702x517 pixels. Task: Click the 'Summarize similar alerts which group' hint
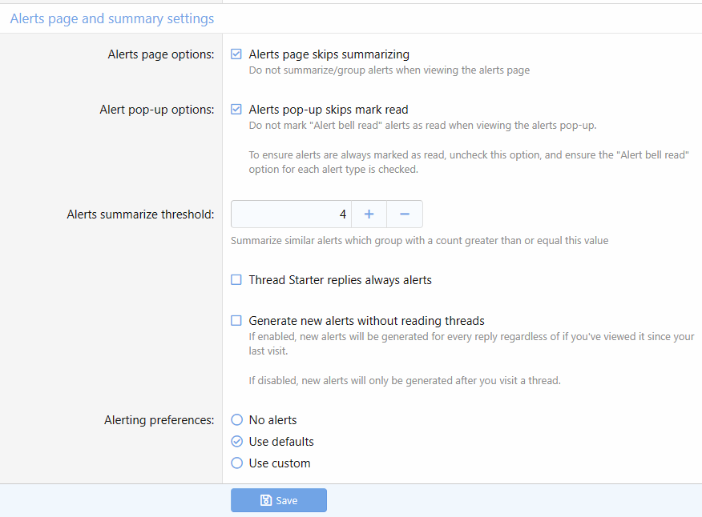pos(419,240)
